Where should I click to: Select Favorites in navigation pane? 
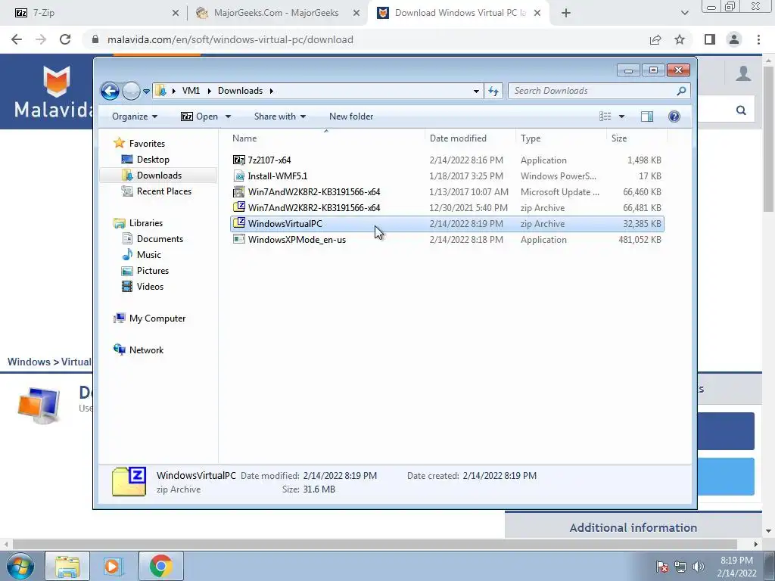tap(147, 144)
